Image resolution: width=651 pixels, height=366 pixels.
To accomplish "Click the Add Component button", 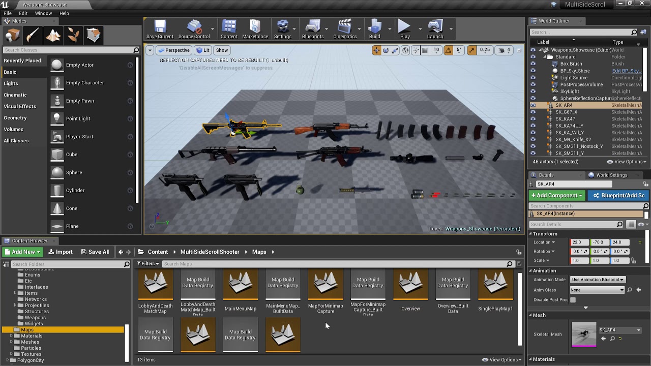I will pyautogui.click(x=557, y=195).
